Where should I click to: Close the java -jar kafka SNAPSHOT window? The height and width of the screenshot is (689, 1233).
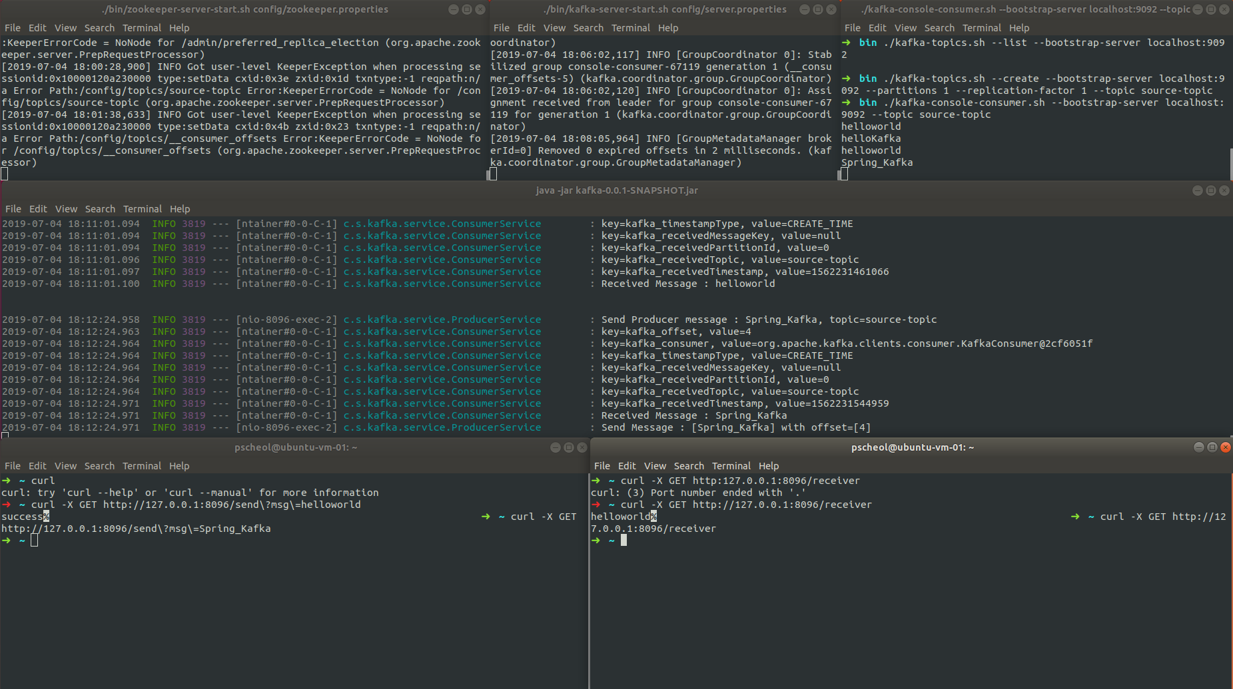click(1224, 190)
